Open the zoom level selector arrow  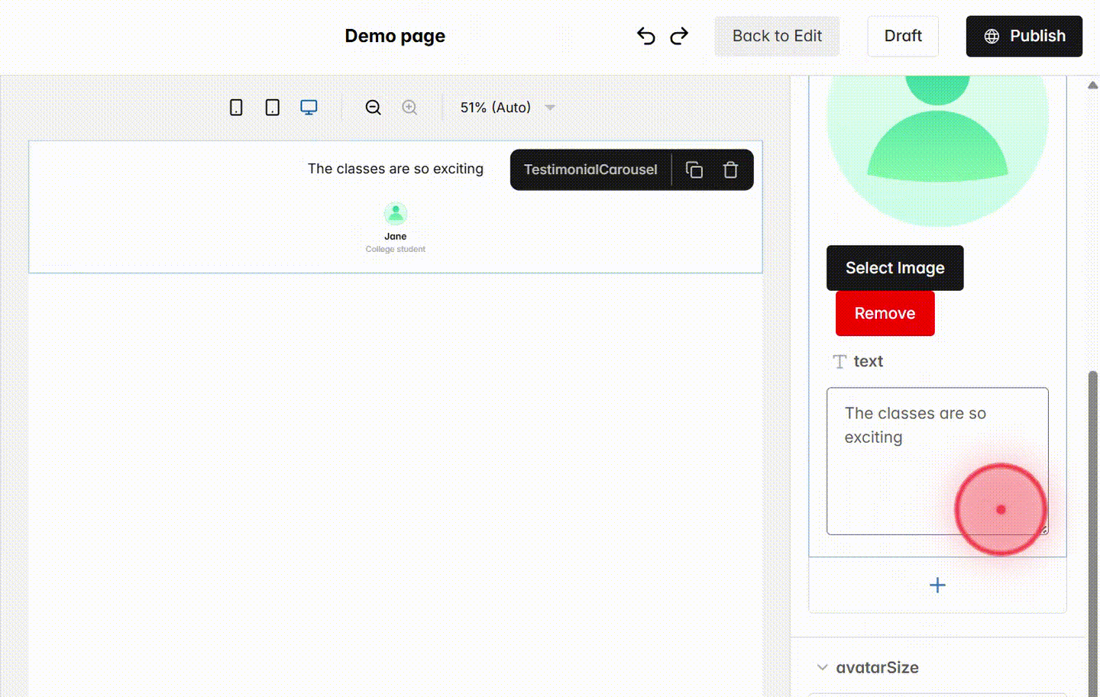pyautogui.click(x=550, y=107)
